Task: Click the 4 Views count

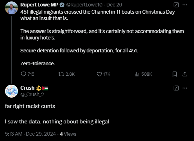Action: [x=68, y=134]
